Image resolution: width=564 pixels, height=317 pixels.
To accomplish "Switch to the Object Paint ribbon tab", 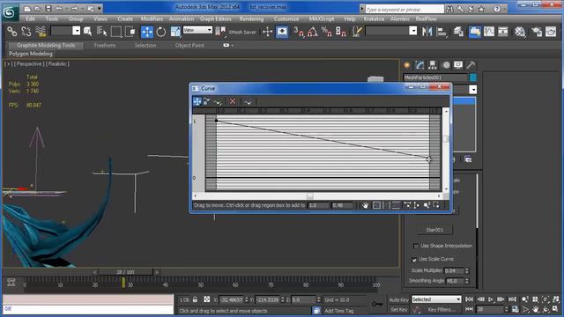I will tap(189, 45).
